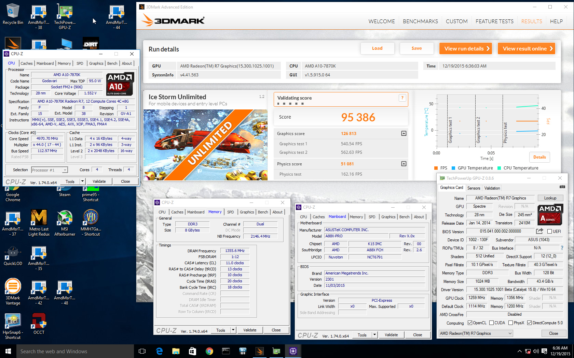Click the Validating score help question mark
This screenshot has width=574, height=358.
(402, 98)
